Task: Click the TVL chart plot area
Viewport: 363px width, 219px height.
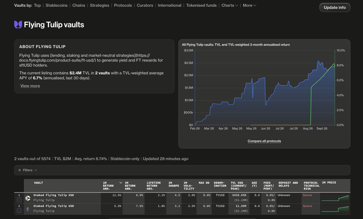Action: point(265,88)
